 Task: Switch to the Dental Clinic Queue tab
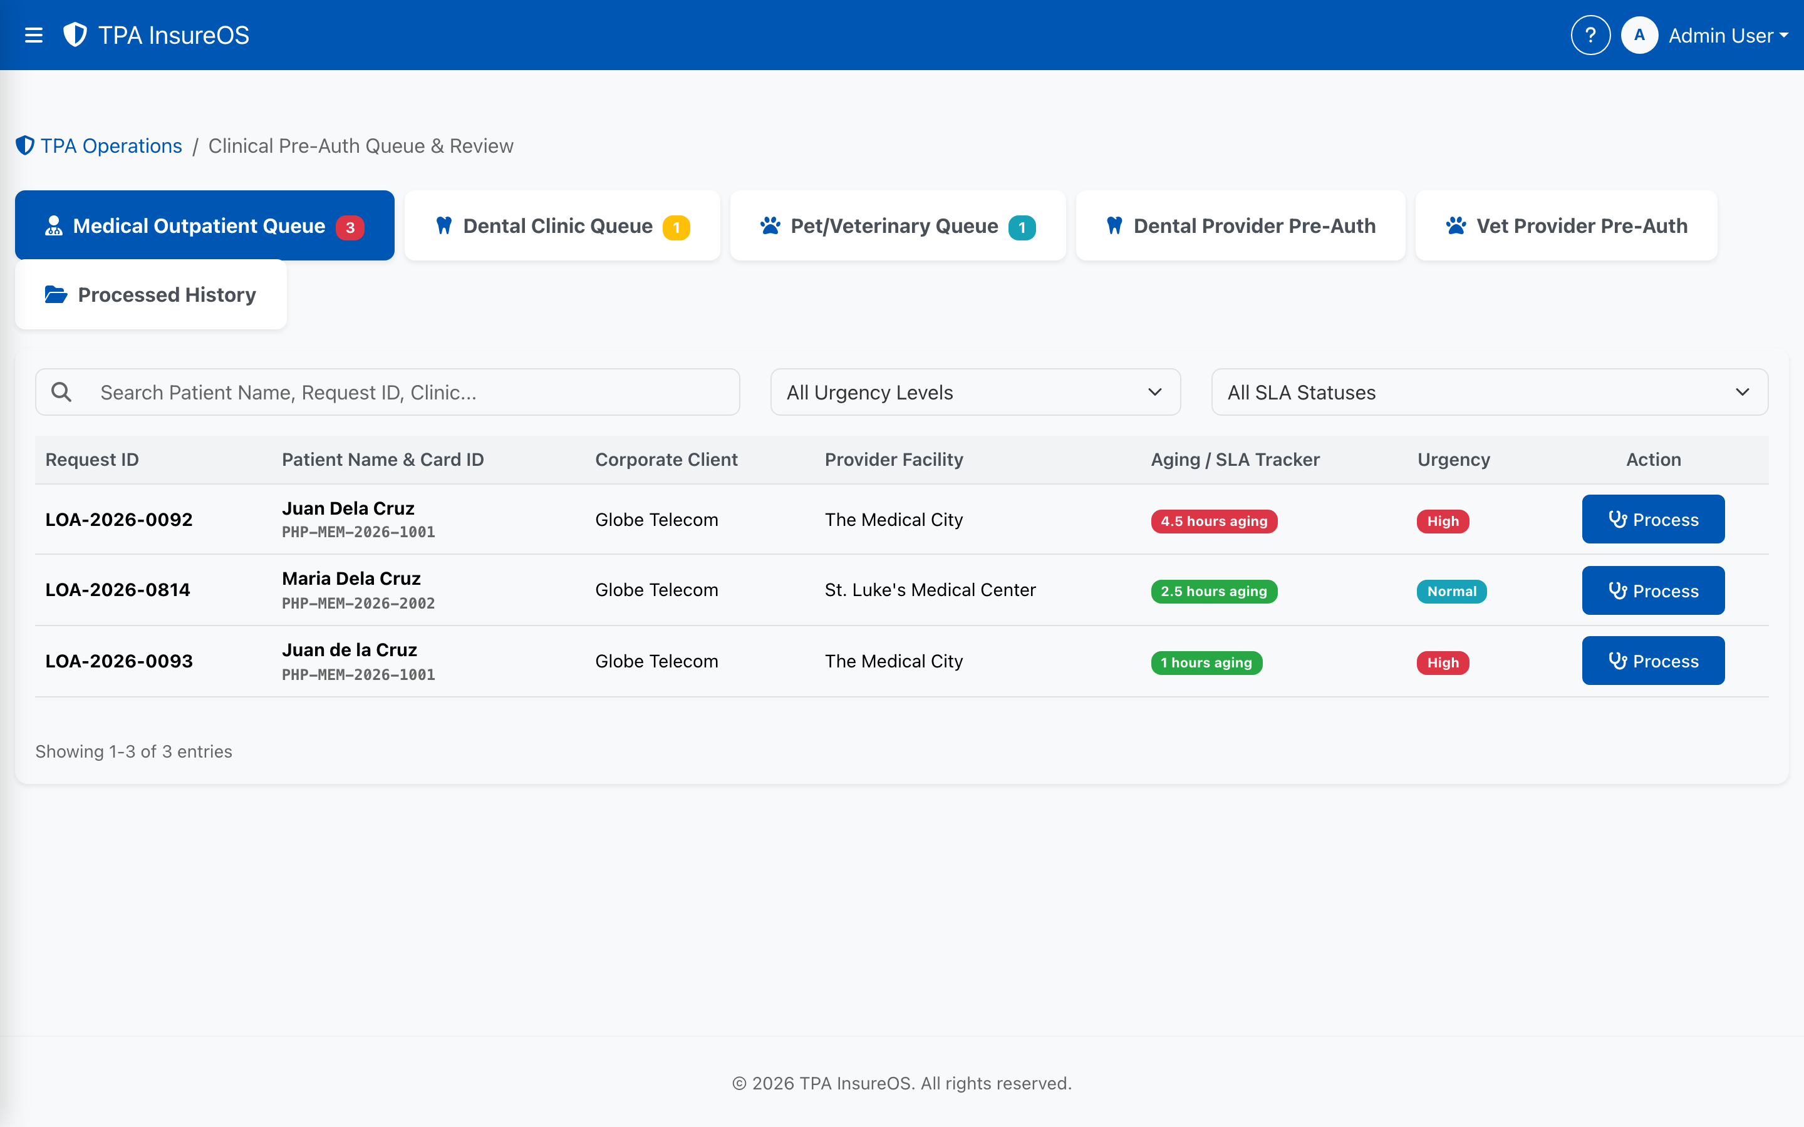tap(562, 225)
